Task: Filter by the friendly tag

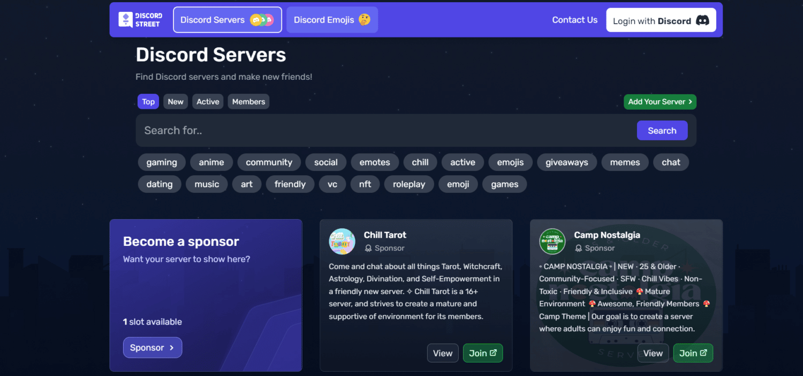Action: tap(290, 184)
